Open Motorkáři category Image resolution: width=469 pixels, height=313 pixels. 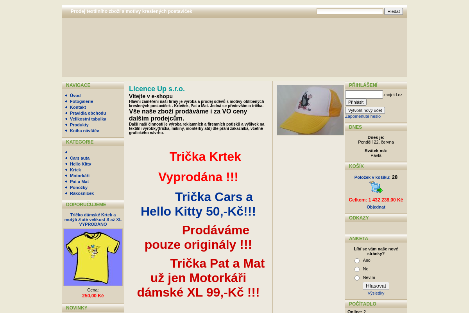[x=80, y=176]
